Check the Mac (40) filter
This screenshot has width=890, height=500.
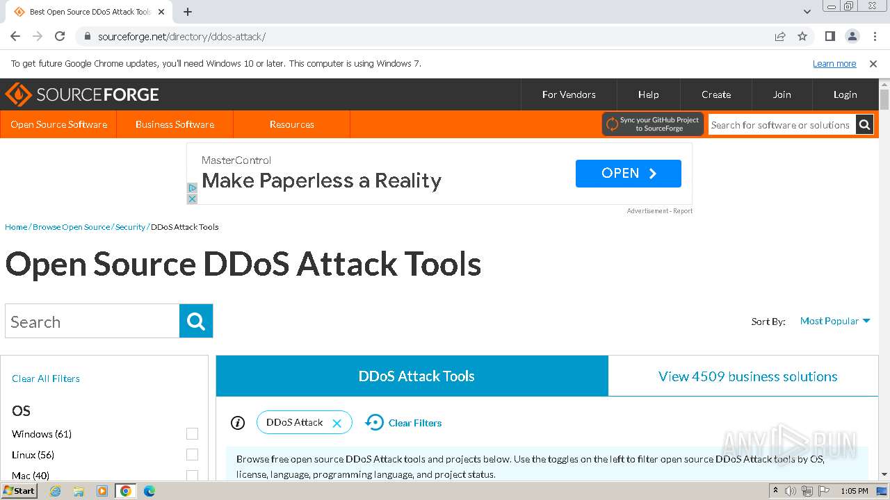(192, 476)
